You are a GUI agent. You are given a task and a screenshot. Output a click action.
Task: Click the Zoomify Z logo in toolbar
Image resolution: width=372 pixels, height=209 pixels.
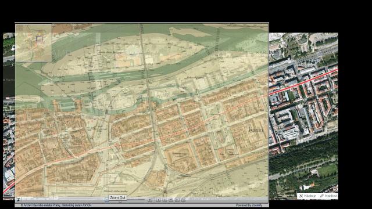click(19, 200)
